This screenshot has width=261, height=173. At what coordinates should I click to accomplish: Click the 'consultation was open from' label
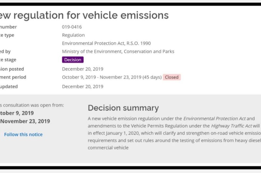[x=32, y=105]
